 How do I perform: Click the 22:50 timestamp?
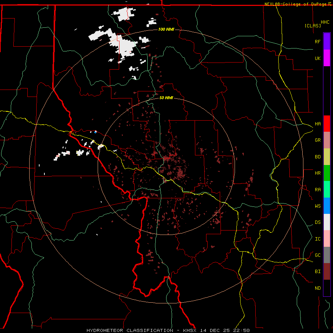pyautogui.click(x=242, y=330)
